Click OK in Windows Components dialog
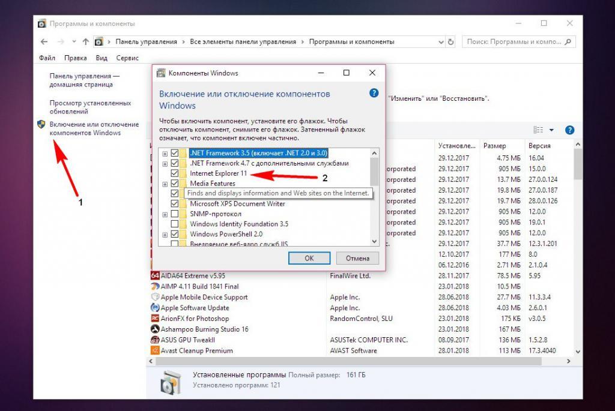 [309, 258]
